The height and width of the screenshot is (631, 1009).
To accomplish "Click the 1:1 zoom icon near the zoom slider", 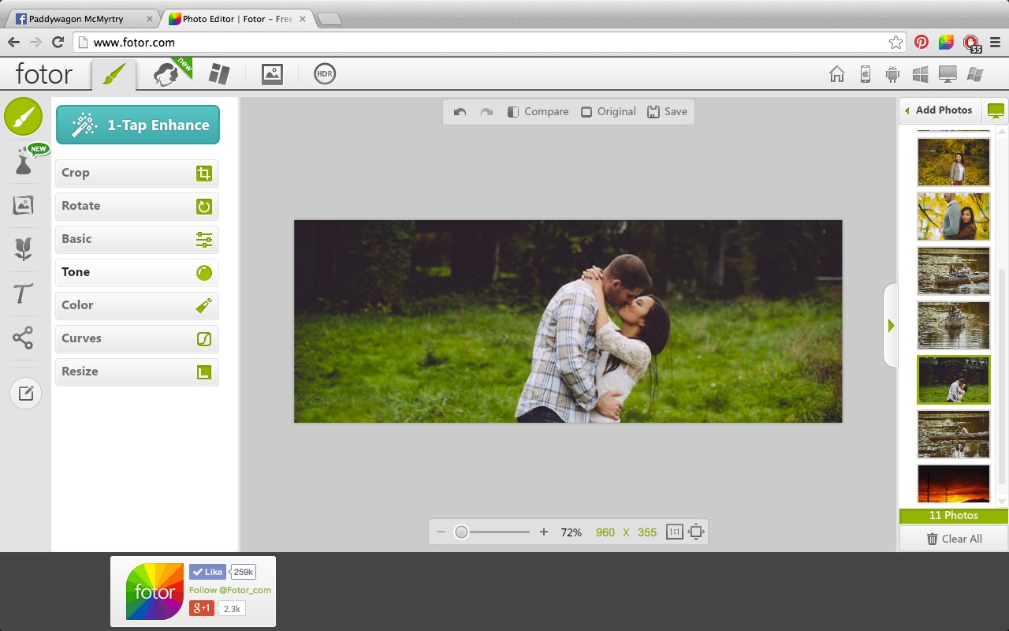I will tap(674, 532).
